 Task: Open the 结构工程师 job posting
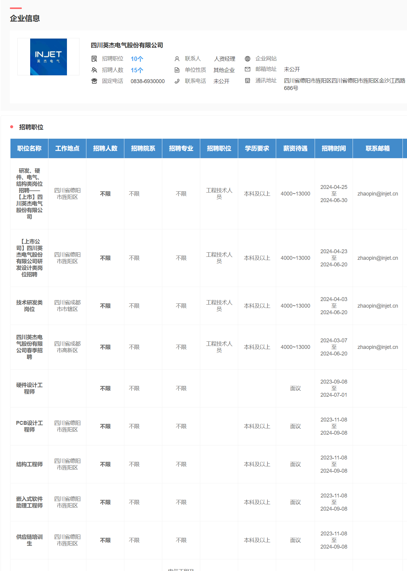(29, 464)
